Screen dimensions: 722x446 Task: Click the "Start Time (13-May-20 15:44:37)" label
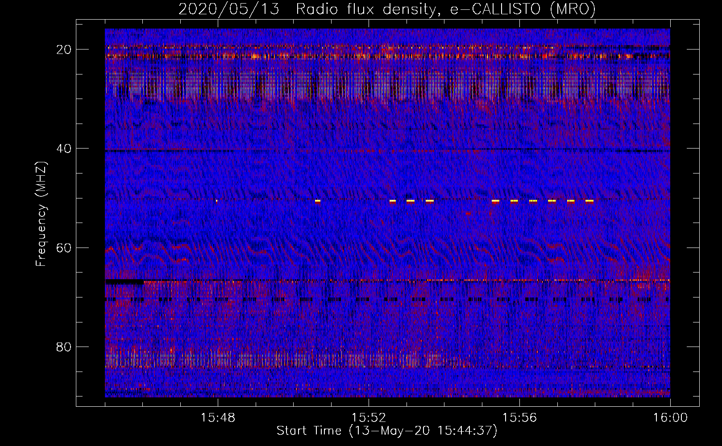point(387,431)
